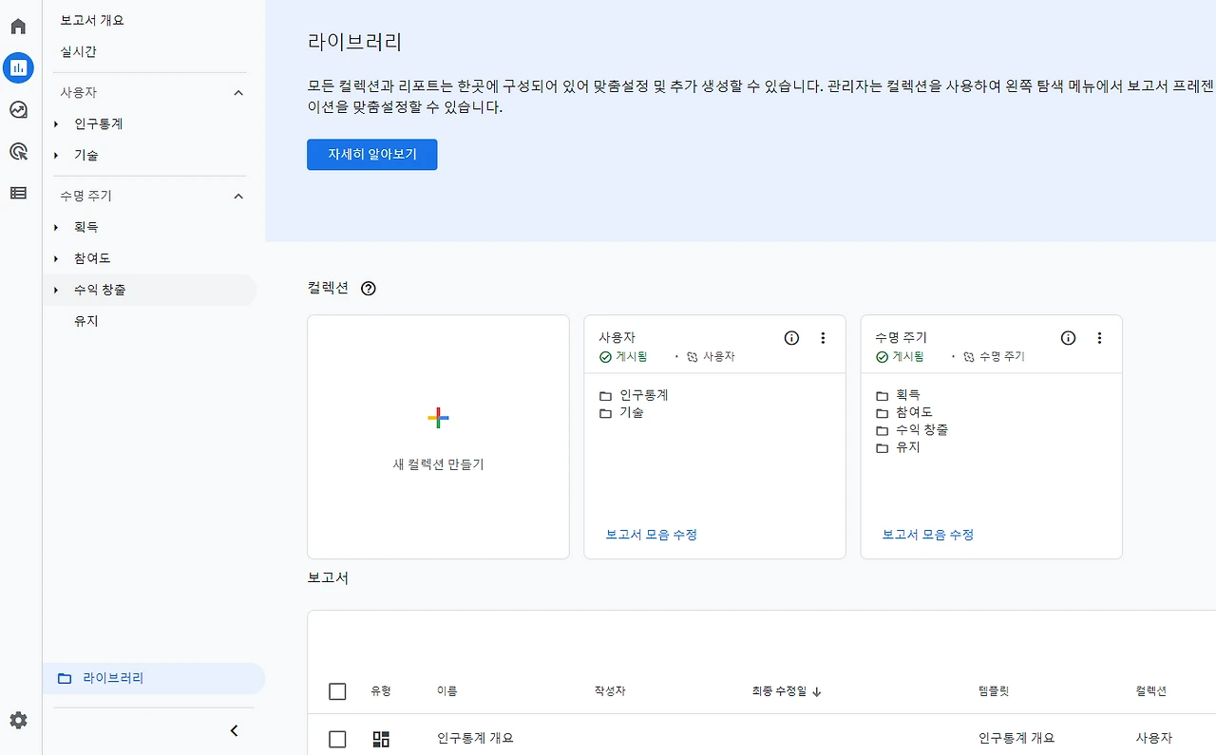Check the checkbox for the 인구통계 개요 row

337,738
